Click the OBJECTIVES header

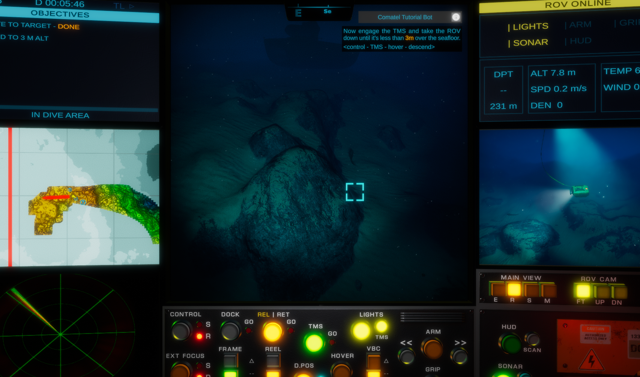[60, 14]
